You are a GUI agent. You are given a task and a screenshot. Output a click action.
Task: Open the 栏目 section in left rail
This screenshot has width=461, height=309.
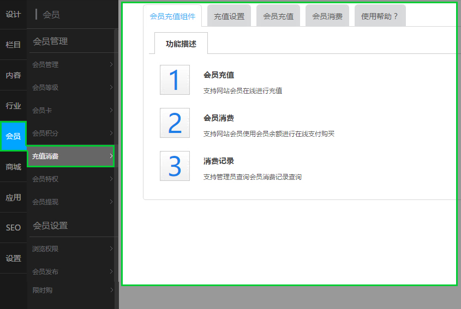coord(13,45)
